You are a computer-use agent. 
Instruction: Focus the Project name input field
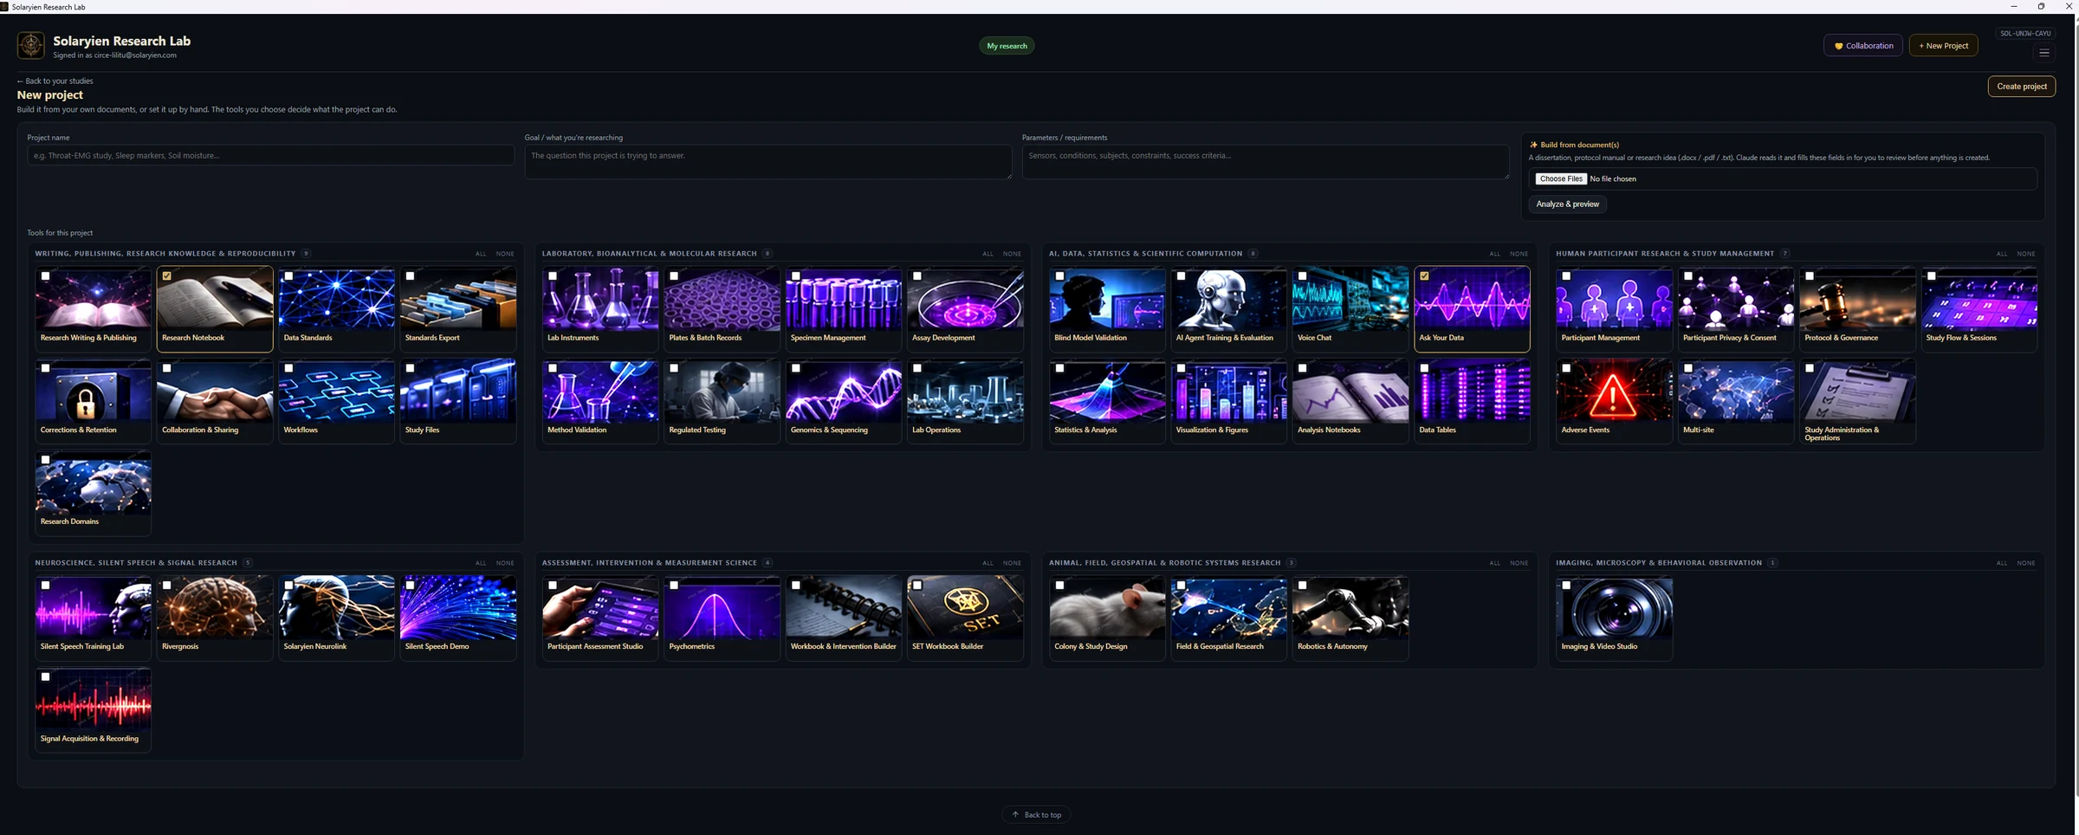[x=270, y=155]
